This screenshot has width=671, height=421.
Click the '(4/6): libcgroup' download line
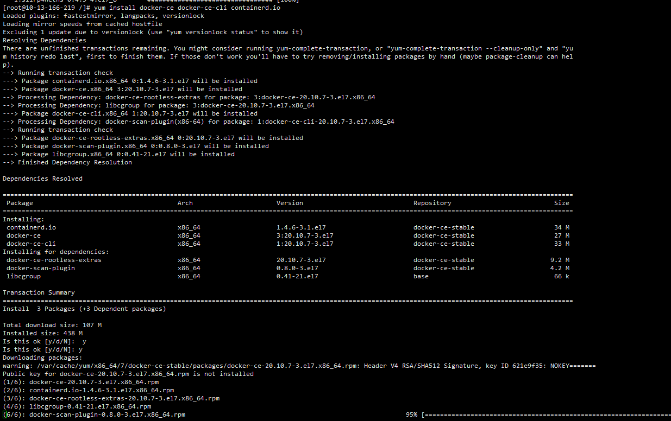click(77, 406)
